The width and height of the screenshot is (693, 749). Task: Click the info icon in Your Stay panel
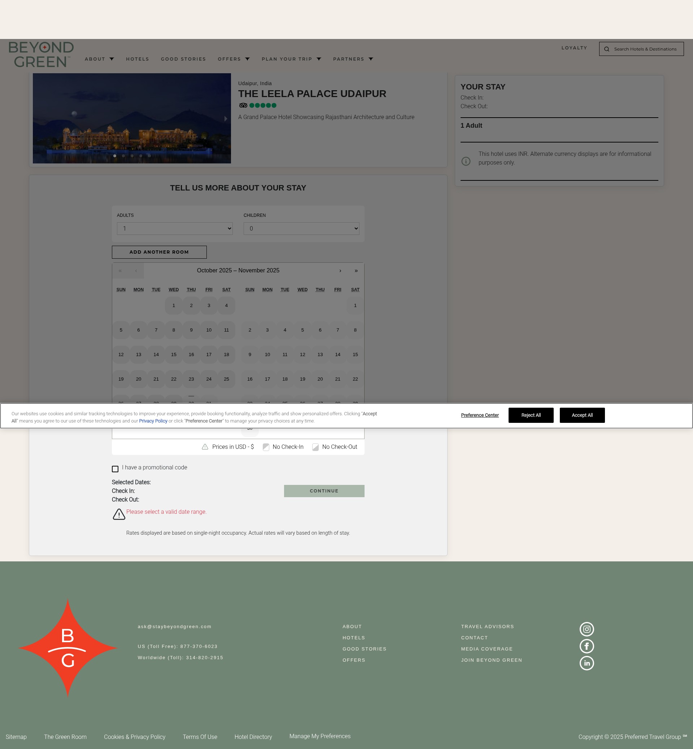click(x=466, y=161)
